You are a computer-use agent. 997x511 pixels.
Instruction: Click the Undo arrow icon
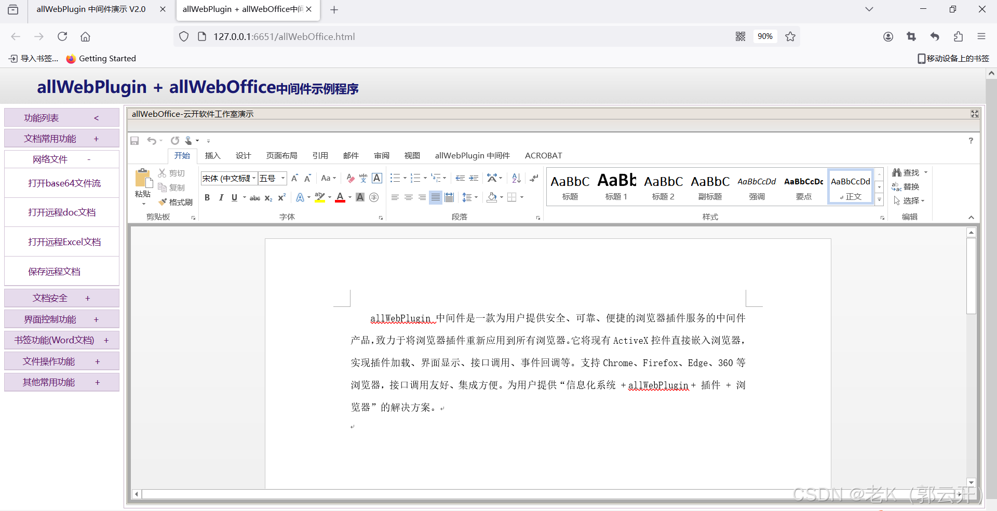152,141
